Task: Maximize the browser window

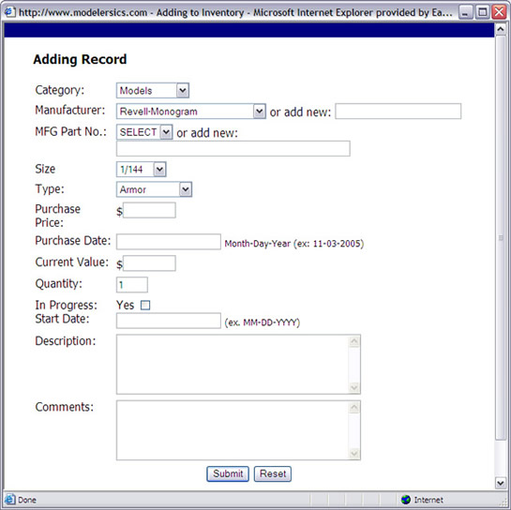Action: 482,12
